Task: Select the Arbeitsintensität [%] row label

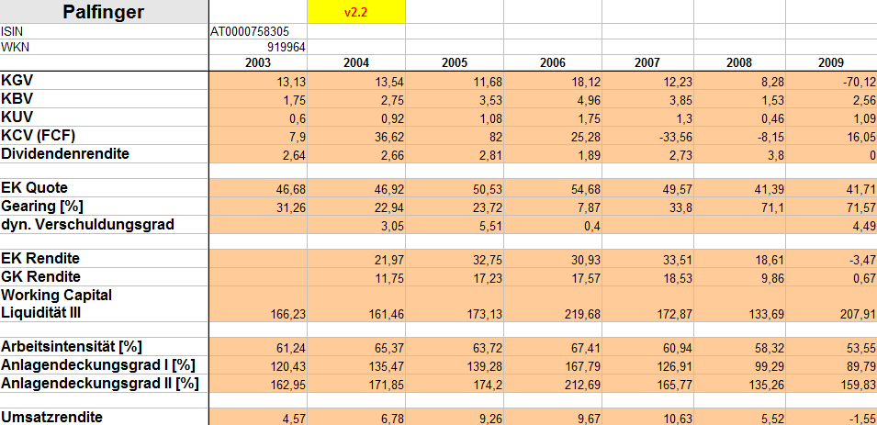Action: [104, 347]
